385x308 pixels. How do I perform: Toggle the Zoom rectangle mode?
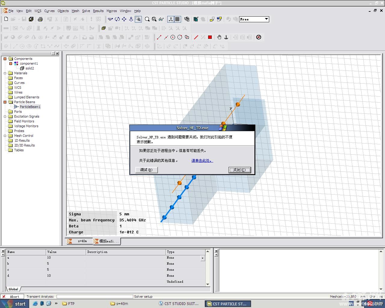point(138,19)
